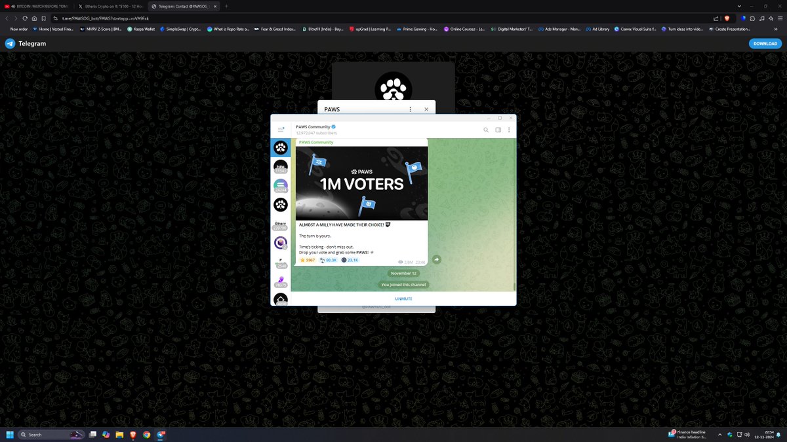This screenshot has width=787, height=442.
Task: Open Prime Gaming bookmark
Action: [x=417, y=29]
